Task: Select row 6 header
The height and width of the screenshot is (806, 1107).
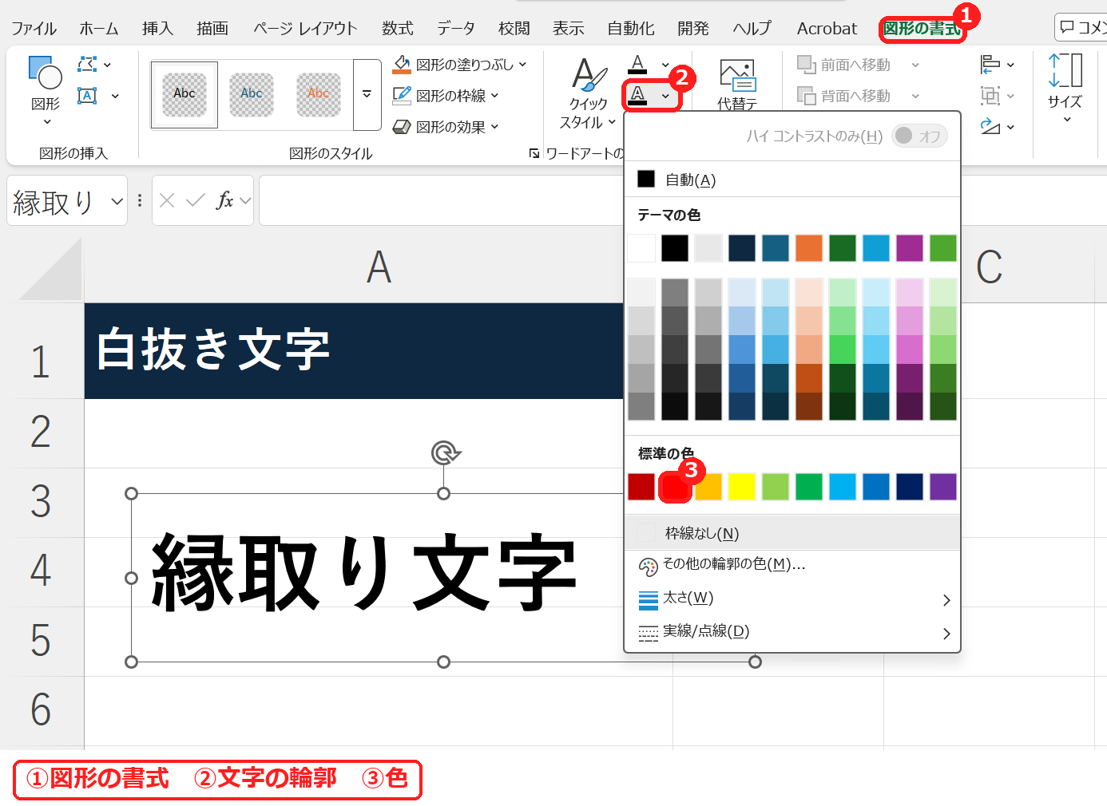Action: click(x=42, y=710)
